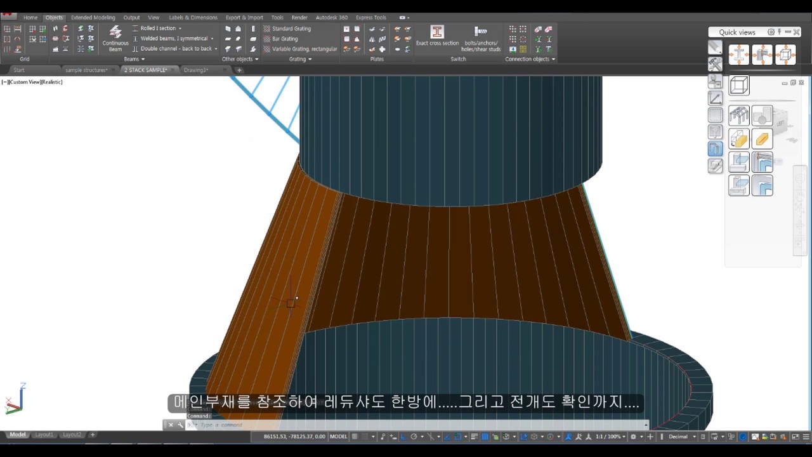Click the MODEL space status button
This screenshot has width=812, height=457.
tap(339, 437)
